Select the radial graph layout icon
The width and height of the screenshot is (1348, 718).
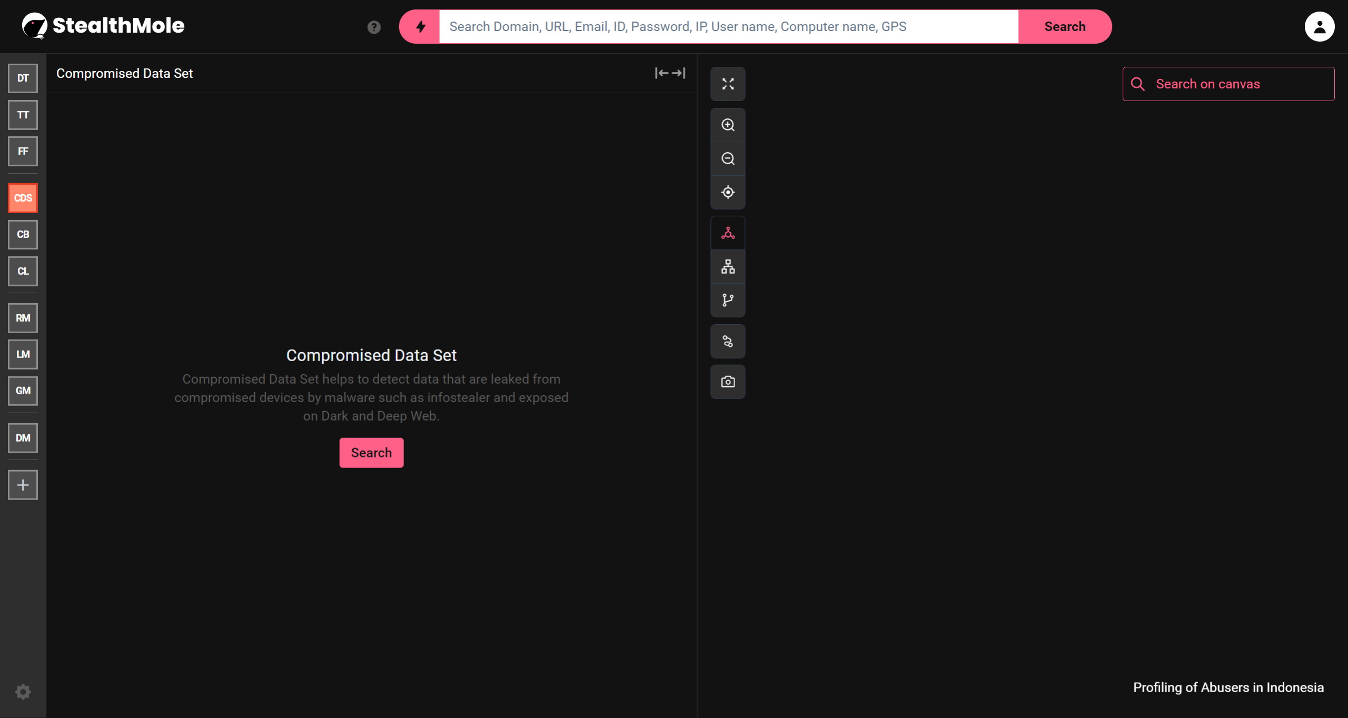[728, 233]
